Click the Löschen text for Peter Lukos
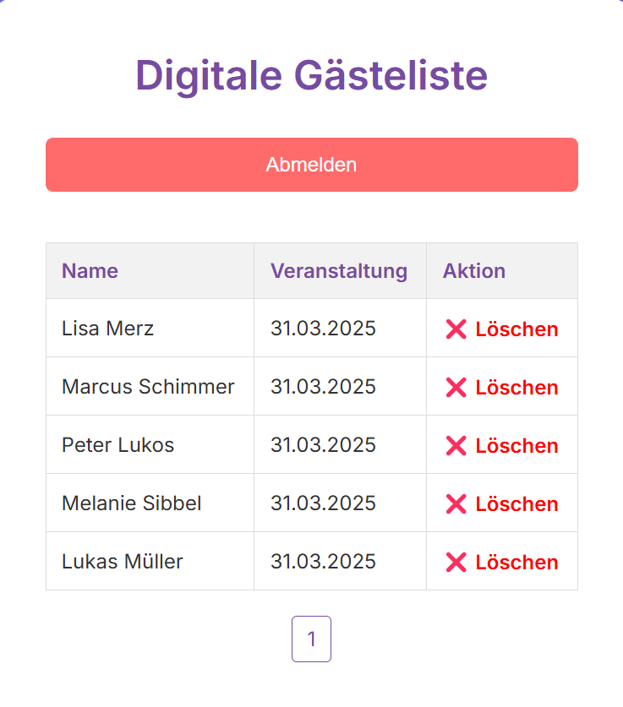623x707 pixels. 516,446
